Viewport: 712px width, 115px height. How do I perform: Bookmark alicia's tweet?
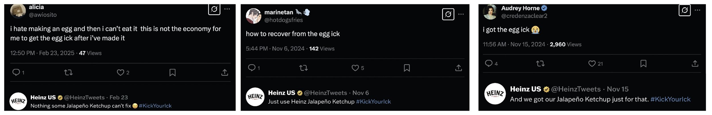point(172,73)
